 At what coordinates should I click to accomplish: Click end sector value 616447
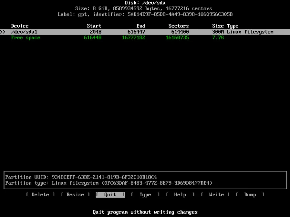click(136, 32)
